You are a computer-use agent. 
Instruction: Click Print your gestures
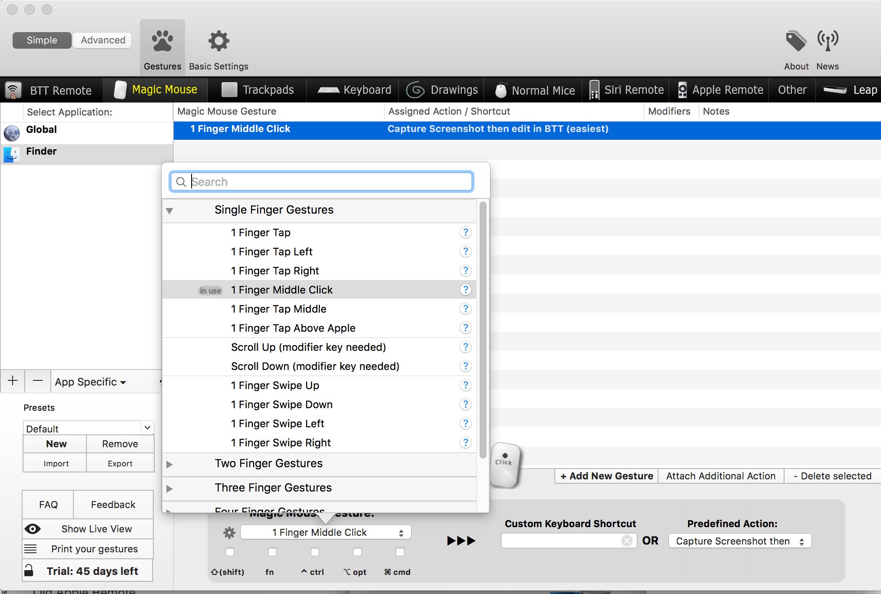pyautogui.click(x=88, y=549)
